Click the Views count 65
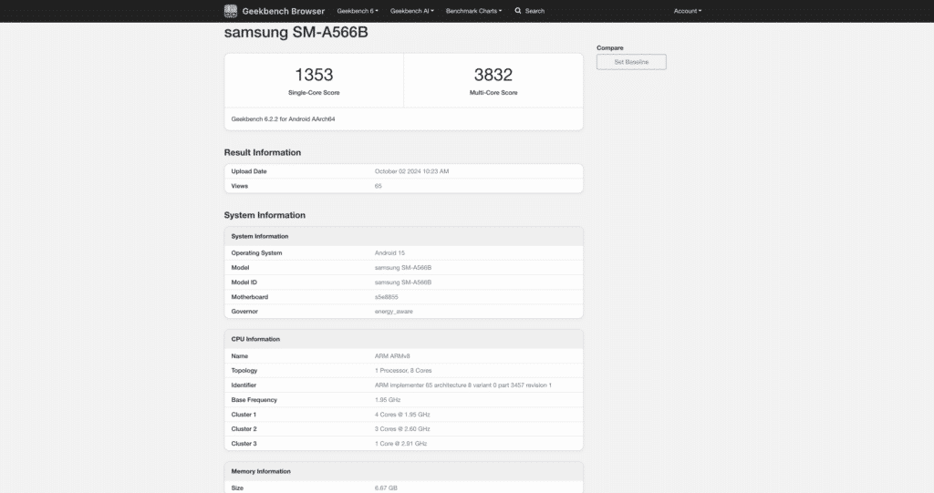This screenshot has width=934, height=493. (x=379, y=187)
